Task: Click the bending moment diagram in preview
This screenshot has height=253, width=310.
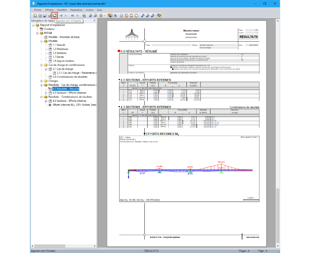Action: point(190,169)
